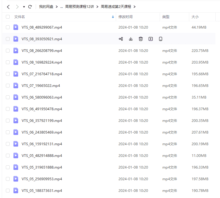
Task: Toggle the select-all checkbox in header
Action: pos(8,17)
